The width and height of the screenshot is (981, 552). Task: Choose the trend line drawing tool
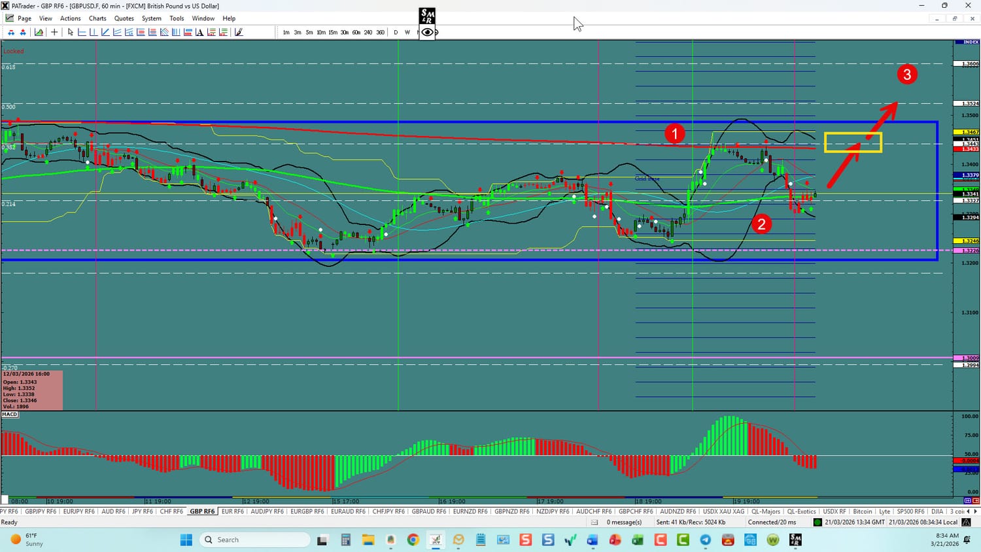(105, 32)
